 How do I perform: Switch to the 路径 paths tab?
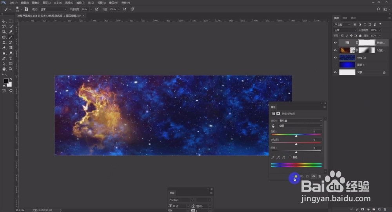[353, 18]
